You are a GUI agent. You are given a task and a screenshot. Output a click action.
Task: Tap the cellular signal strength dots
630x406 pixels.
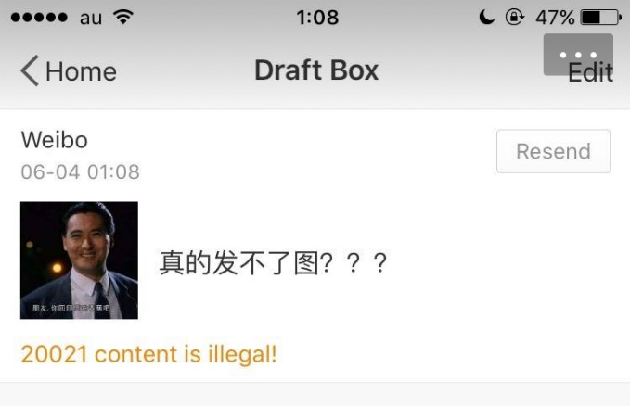click(x=39, y=18)
